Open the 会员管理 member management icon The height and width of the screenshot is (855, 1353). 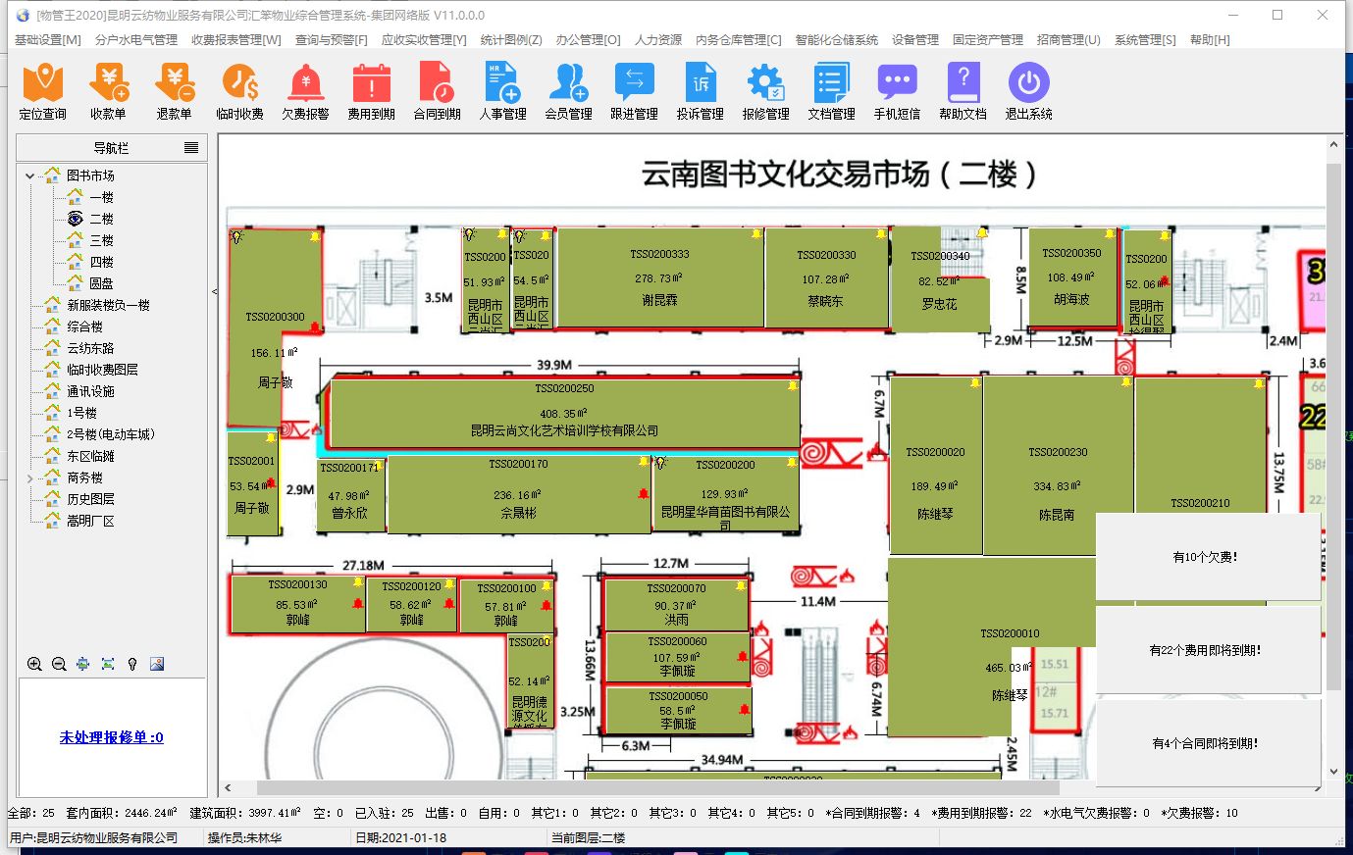569,92
